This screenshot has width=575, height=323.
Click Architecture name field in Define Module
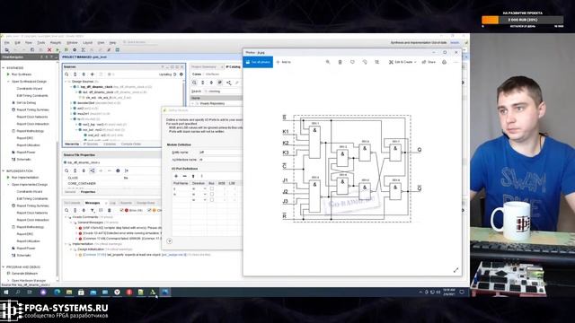(220, 160)
